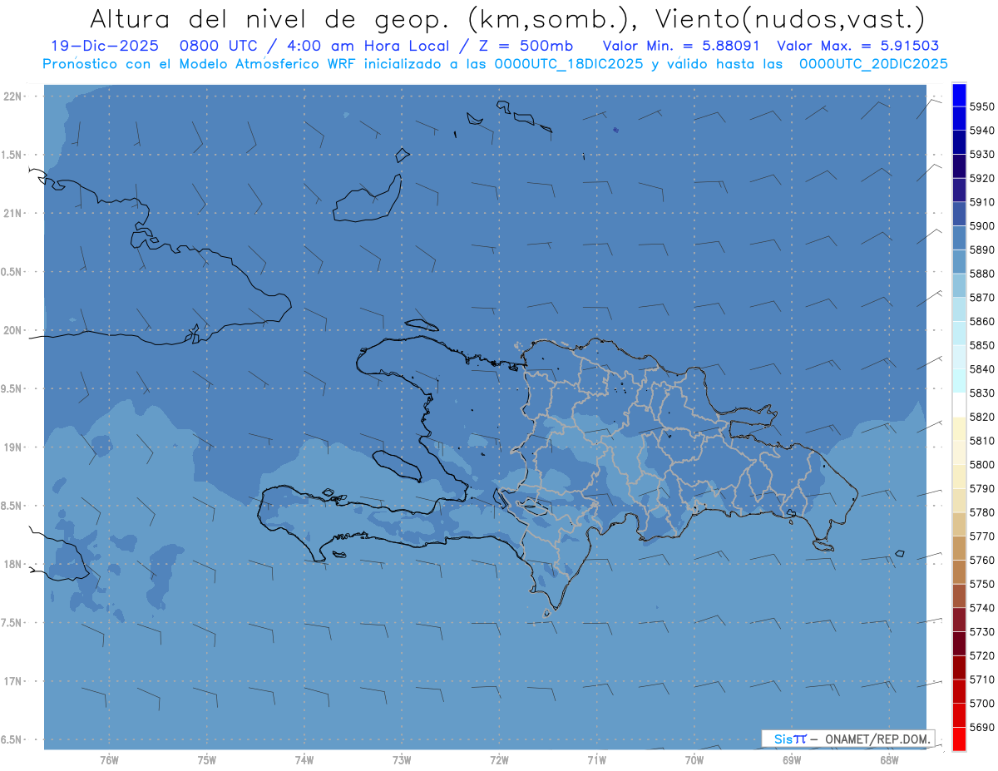The height and width of the screenshot is (771, 998).
Task: Click 'Valor Min. = 5.88091'
Action: [x=682, y=46]
